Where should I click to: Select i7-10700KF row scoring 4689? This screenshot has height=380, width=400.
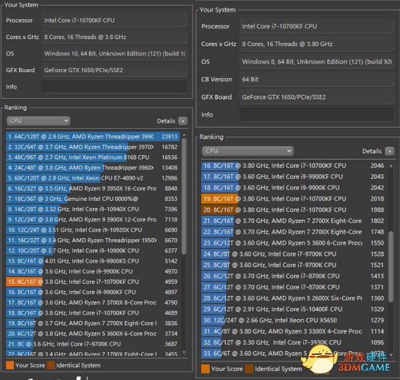click(93, 313)
